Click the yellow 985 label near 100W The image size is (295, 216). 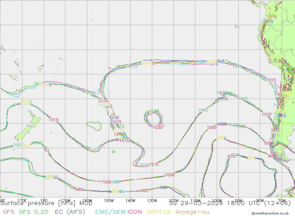(220, 138)
